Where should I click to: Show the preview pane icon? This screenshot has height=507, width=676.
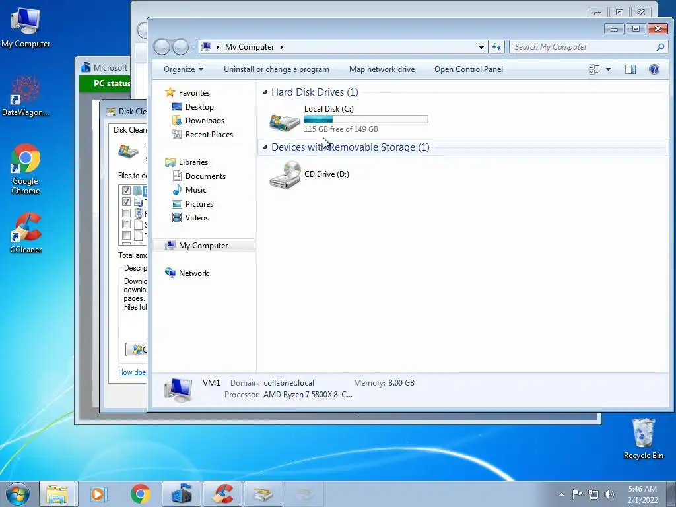pos(630,69)
